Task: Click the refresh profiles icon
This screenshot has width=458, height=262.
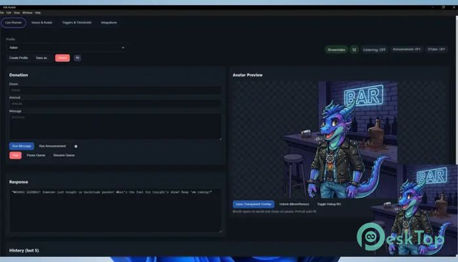Action: (77, 58)
